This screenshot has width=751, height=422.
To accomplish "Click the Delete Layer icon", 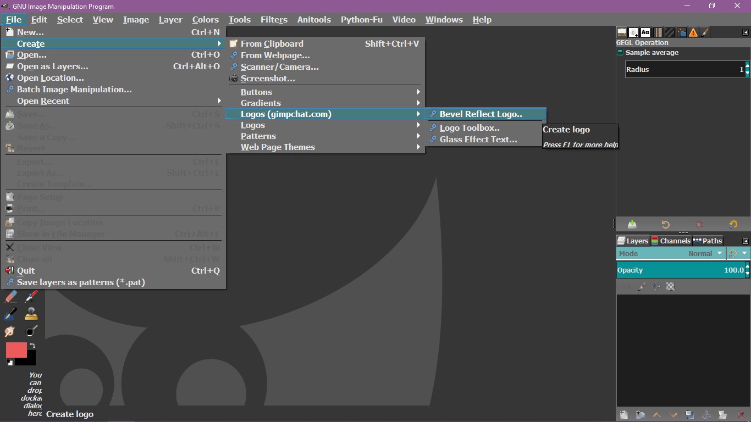I will [741, 415].
